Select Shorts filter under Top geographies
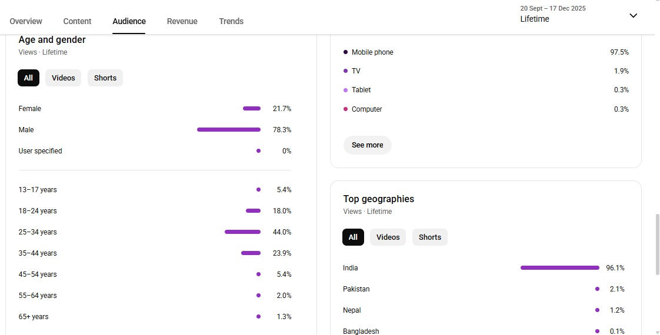 (x=430, y=237)
